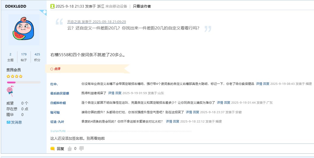This screenshot has height=158, width=314.
Task: Click the thumbs-up icon below the post
Action: pos(70,149)
